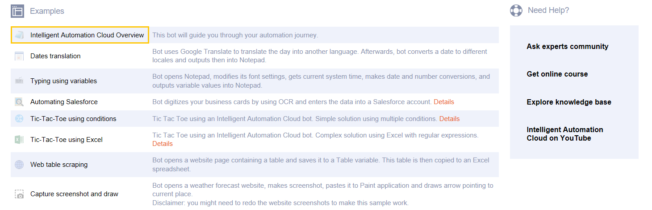Image resolution: width=652 pixels, height=210 pixels.
Task: Click the Examples section window icon
Action: [x=17, y=11]
